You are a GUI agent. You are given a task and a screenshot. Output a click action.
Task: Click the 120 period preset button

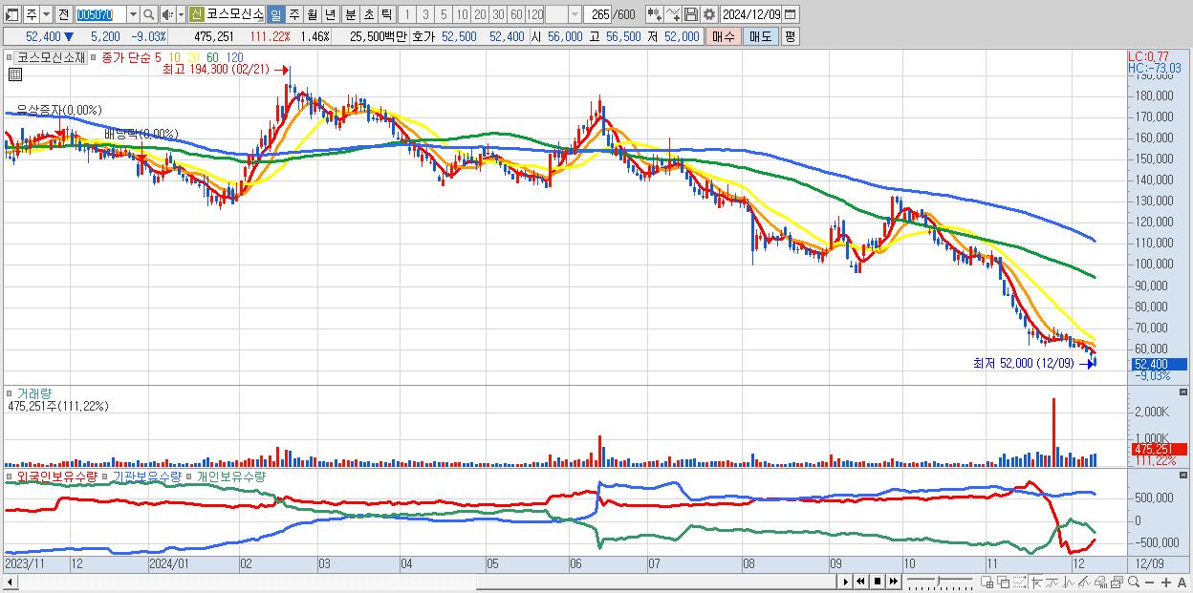pyautogui.click(x=534, y=14)
